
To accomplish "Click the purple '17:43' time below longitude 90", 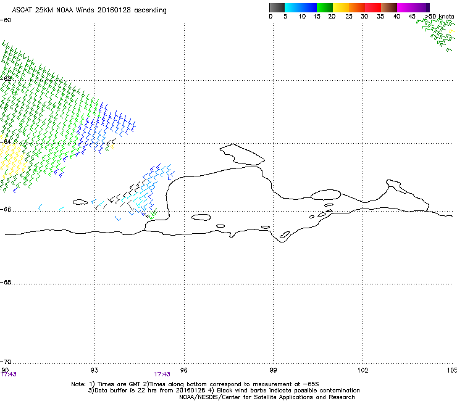I will click(x=9, y=374).
